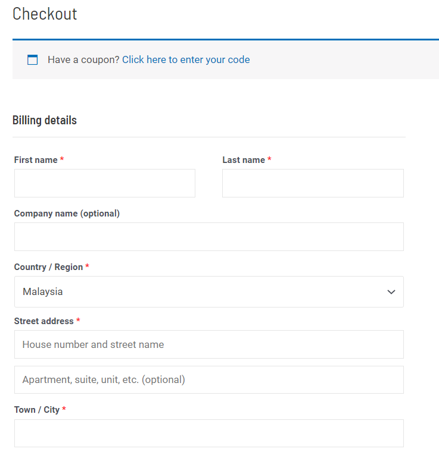Click the "Last name" field label

(244, 160)
